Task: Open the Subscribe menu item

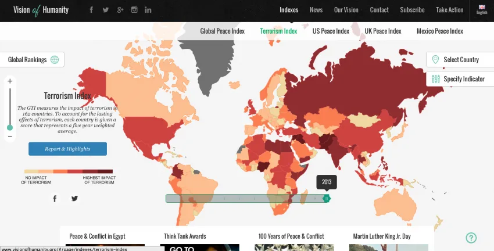Action: click(x=412, y=10)
